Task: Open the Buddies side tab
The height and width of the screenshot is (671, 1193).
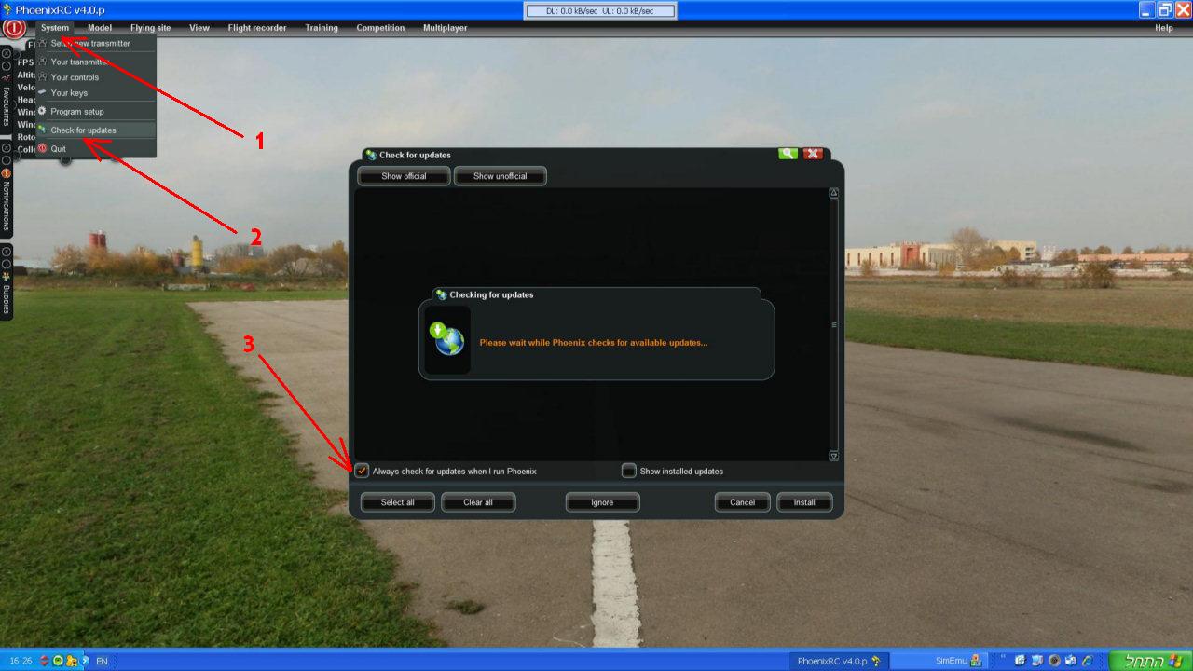Action: click(7, 299)
